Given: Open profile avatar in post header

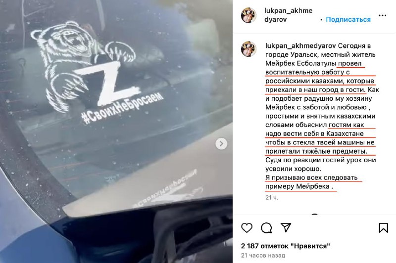Looking at the screenshot, I should pyautogui.click(x=249, y=15).
